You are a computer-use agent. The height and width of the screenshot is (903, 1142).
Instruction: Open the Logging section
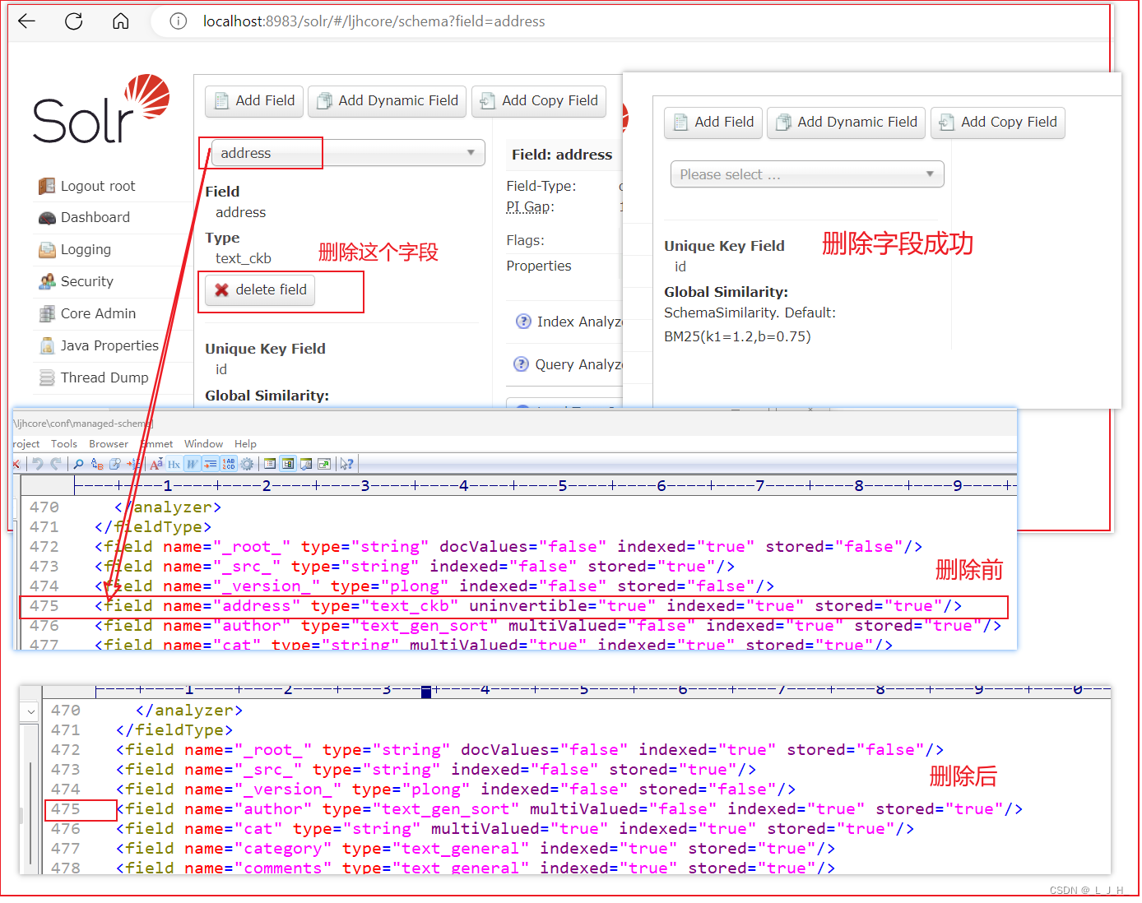(86, 249)
